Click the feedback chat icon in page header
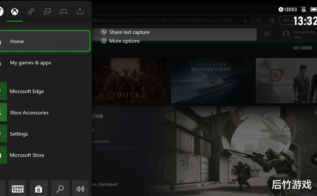The image size is (317, 196). coord(267,34)
